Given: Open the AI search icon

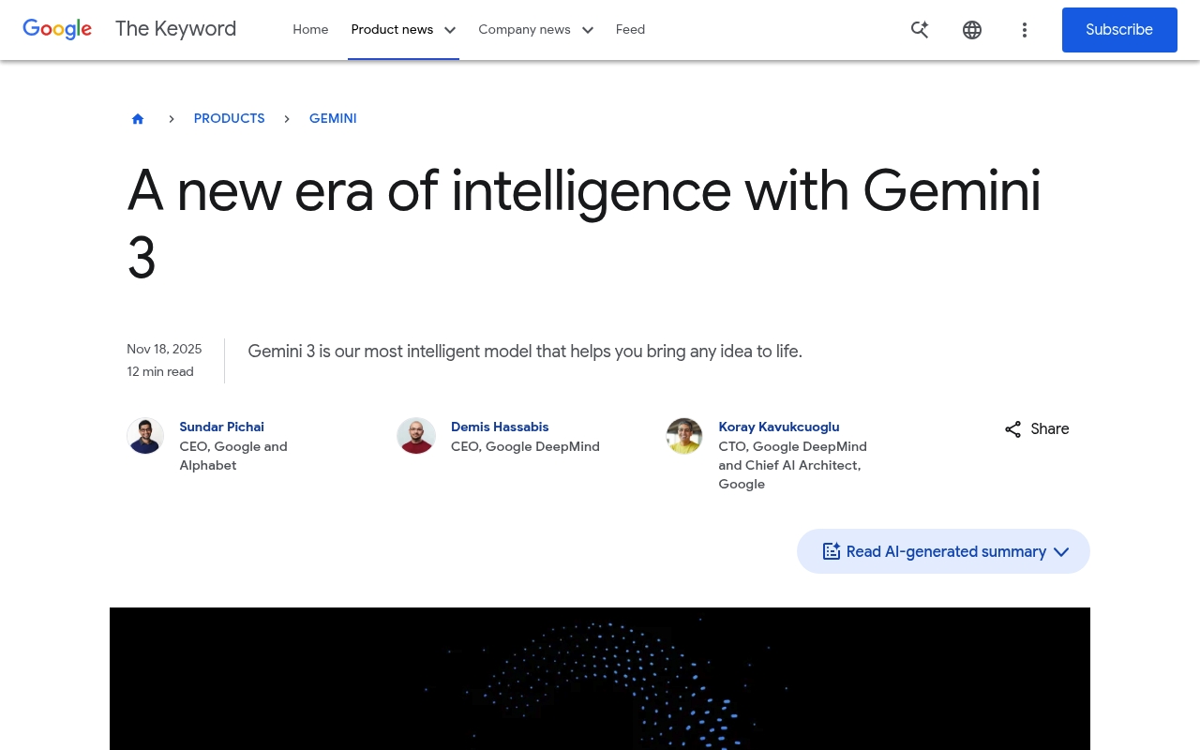Looking at the screenshot, I should (920, 30).
